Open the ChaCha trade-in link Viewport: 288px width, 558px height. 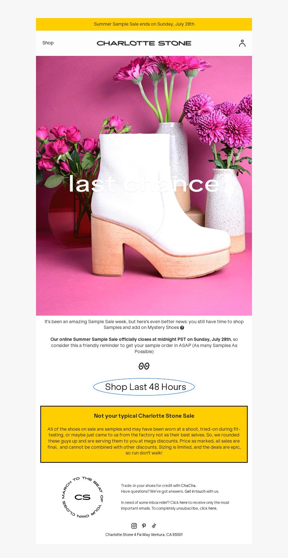188,485
